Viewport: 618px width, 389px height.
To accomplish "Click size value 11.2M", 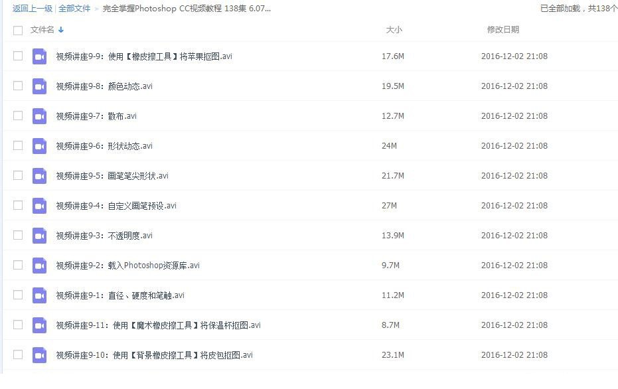I will pos(393,295).
